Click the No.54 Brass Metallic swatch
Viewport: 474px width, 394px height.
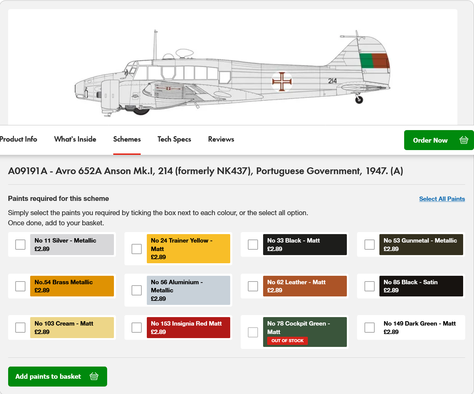[72, 286]
